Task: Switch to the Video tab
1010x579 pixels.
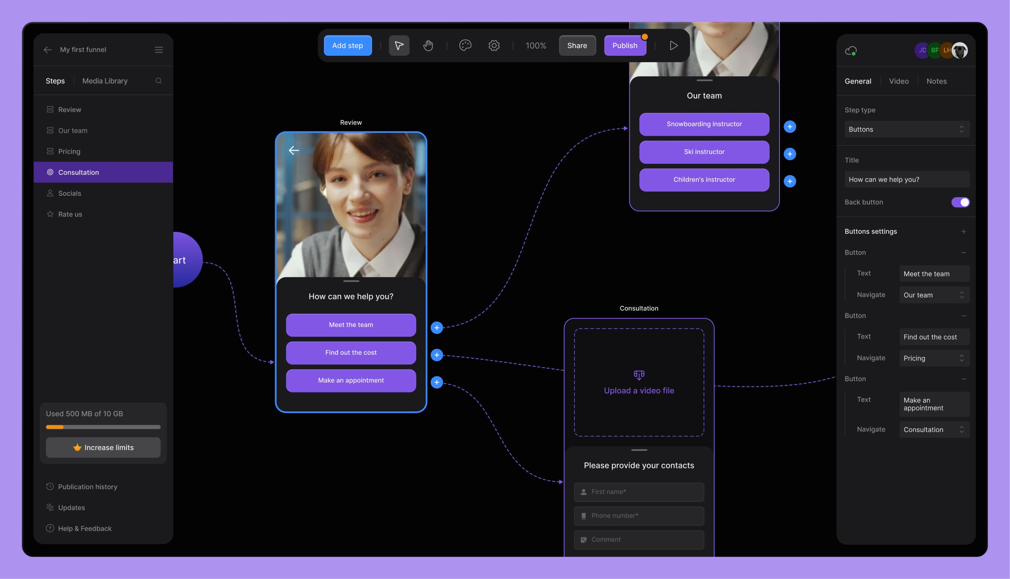Action: point(899,81)
